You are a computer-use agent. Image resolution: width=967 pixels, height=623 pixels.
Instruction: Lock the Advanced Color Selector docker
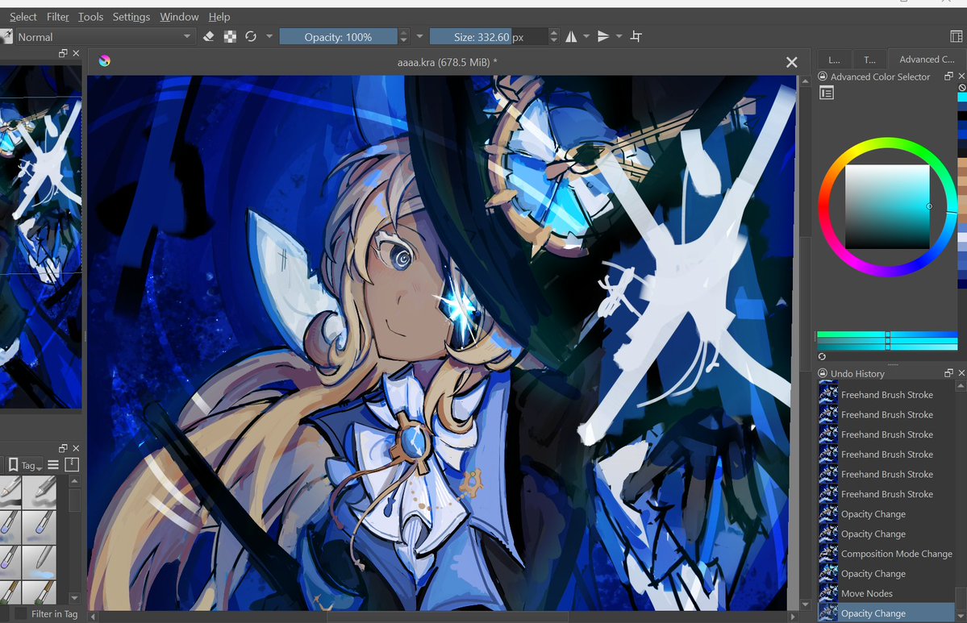pyautogui.click(x=823, y=77)
